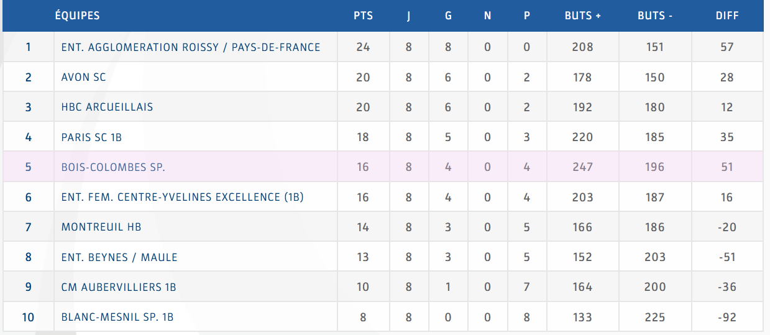Click the J matches-played column header
The height and width of the screenshot is (335, 770).
pyautogui.click(x=408, y=16)
